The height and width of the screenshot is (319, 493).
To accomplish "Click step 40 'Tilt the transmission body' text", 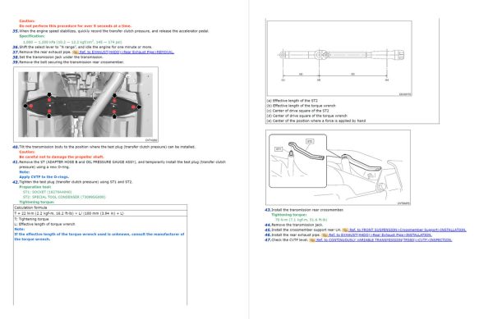I will coord(107,147).
